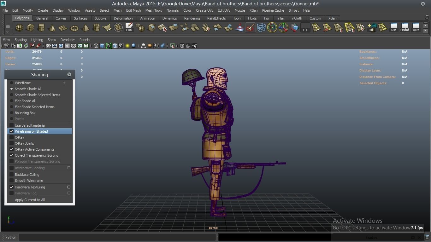Open the Lighting panel menu

point(37,40)
